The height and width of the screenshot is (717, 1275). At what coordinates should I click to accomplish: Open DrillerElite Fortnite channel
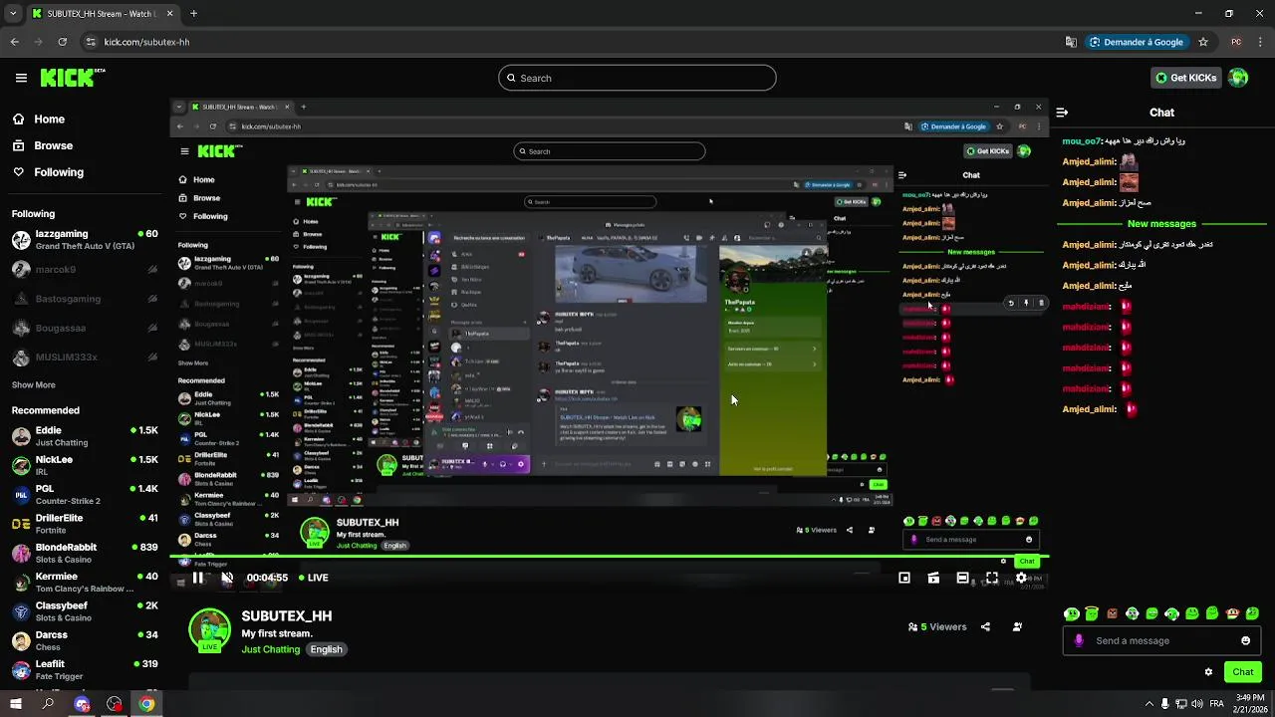(x=85, y=524)
